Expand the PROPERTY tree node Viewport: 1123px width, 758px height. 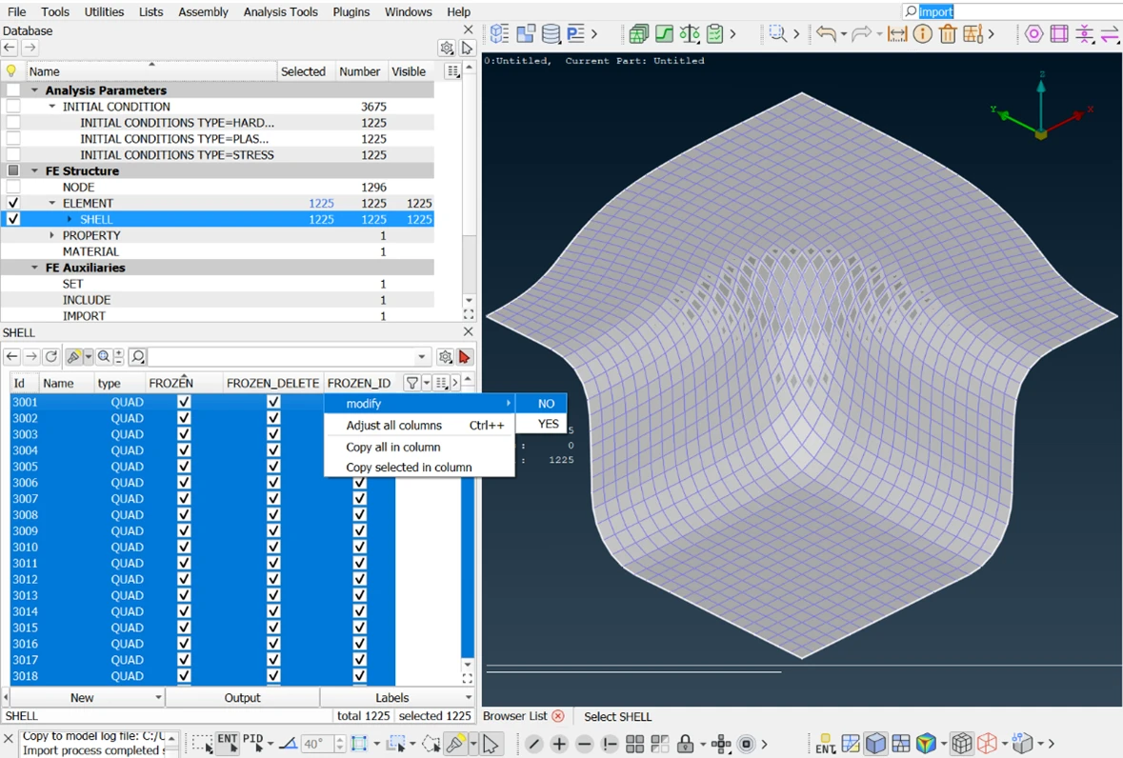point(52,235)
